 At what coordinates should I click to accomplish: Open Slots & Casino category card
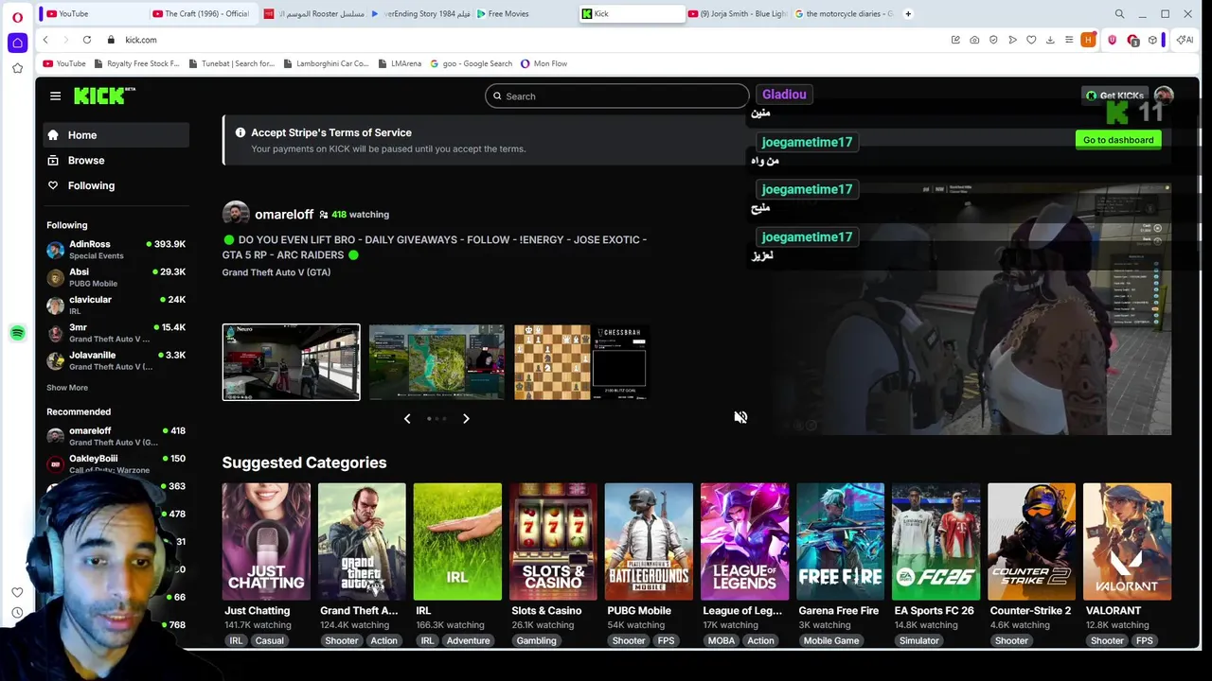(x=553, y=542)
